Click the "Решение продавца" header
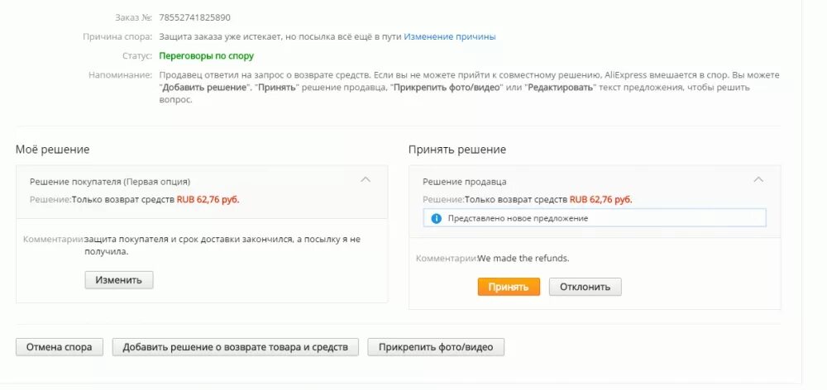This screenshot has height=390, width=827. pyautogui.click(x=465, y=181)
